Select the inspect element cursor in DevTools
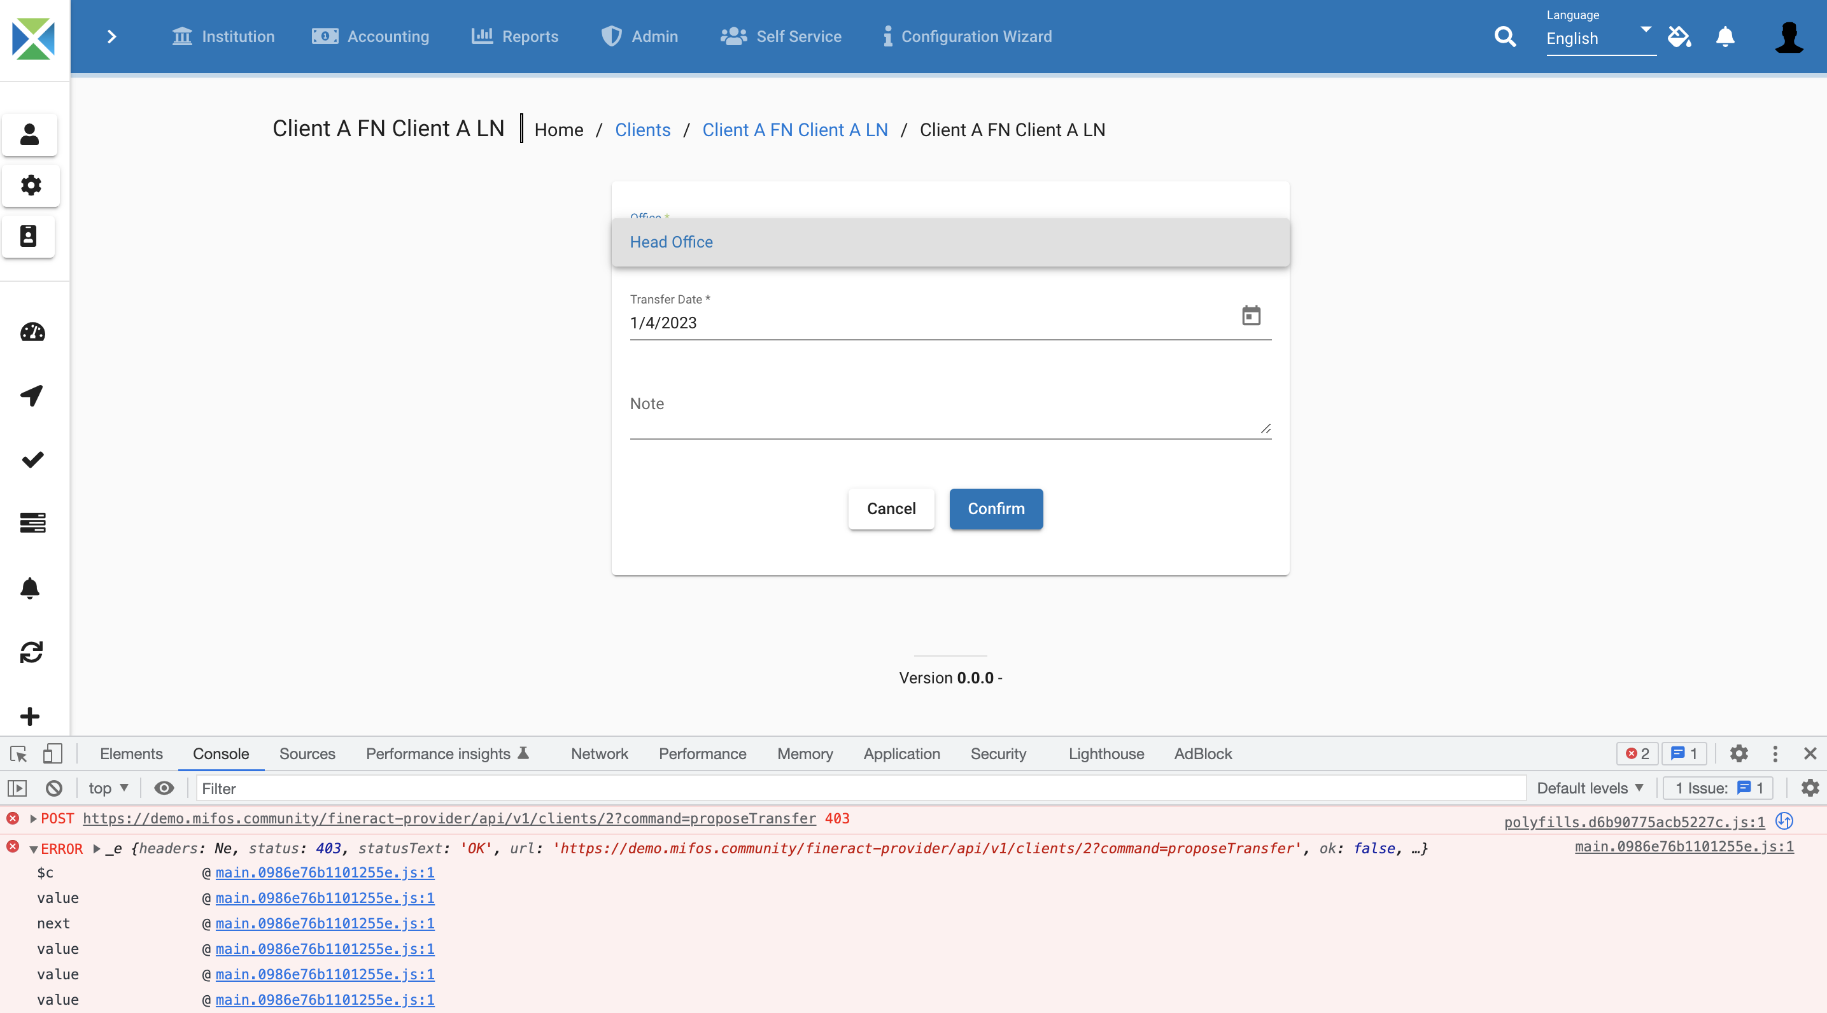 17,754
